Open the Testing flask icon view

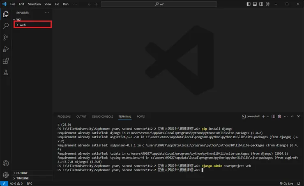pyautogui.click(x=6, y=72)
